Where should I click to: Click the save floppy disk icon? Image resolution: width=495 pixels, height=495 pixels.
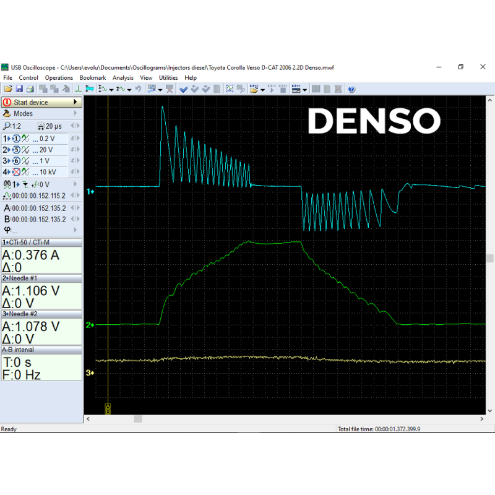(x=19, y=89)
